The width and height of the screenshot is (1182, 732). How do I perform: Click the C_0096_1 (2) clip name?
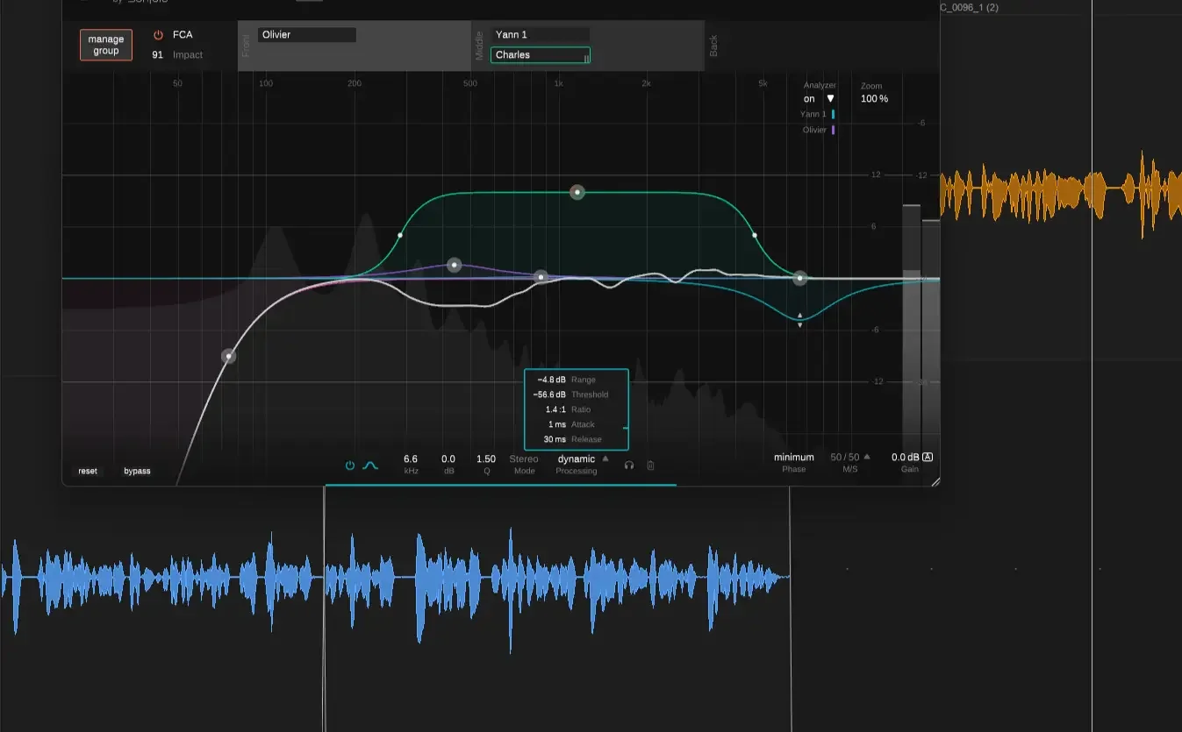coord(969,7)
